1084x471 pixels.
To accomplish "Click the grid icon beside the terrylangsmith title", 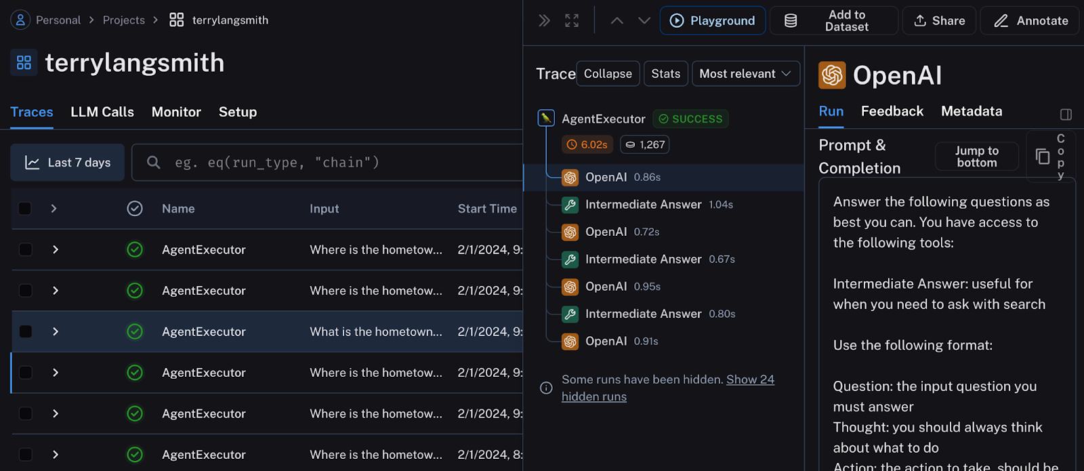I will point(24,62).
